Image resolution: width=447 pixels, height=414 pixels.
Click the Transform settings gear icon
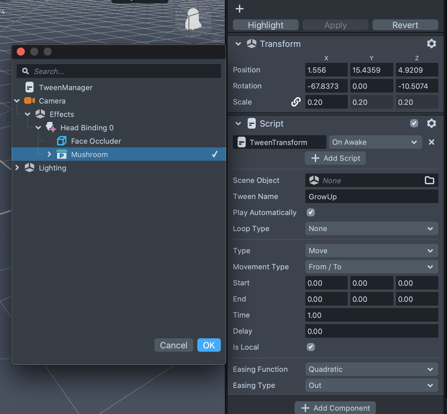tap(431, 44)
